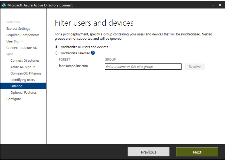Screen dimensions: 226x161
Task: Navigate to Required Components in sidebar
Action: [23, 35]
